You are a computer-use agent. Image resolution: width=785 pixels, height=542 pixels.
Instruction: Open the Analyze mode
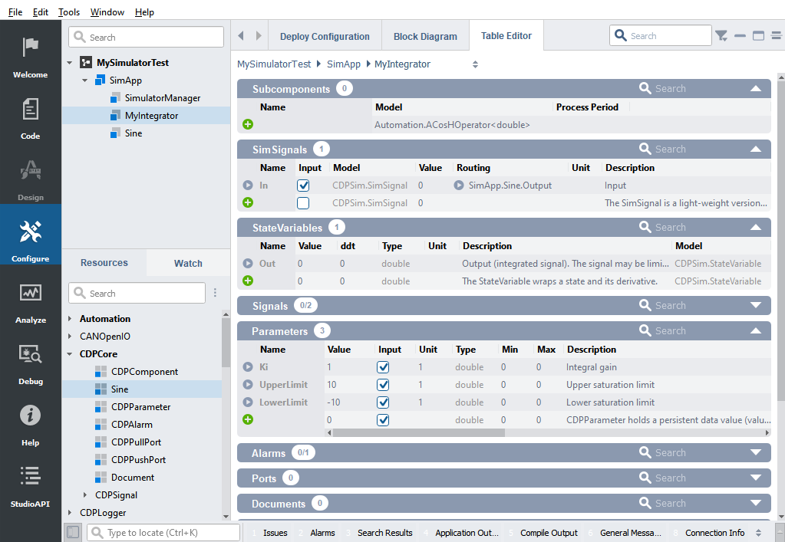pos(30,303)
